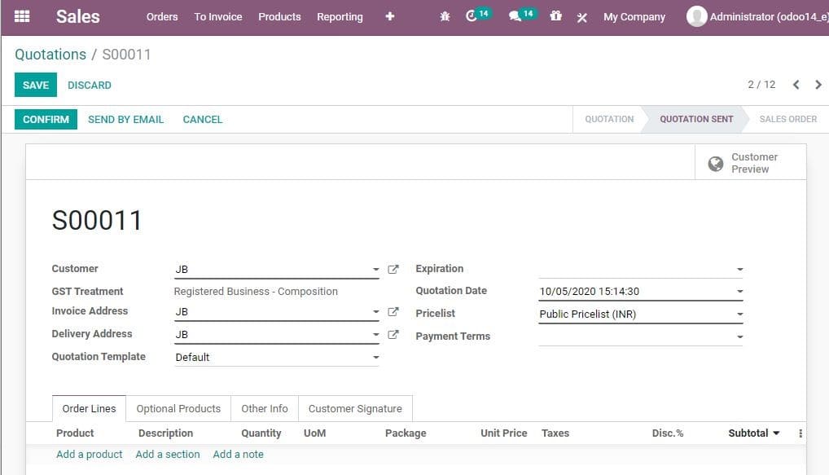The image size is (829, 475).
Task: Open the Pricelist dropdown
Action: tap(738, 313)
